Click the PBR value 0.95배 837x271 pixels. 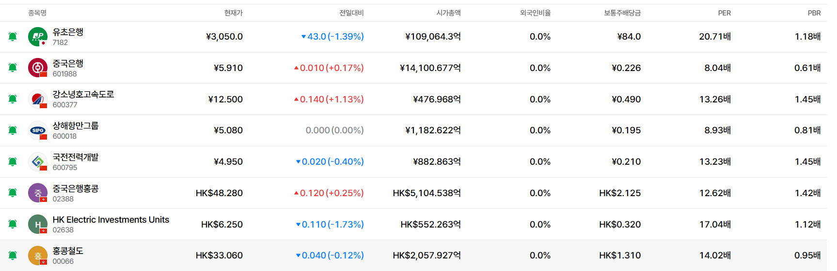click(807, 256)
